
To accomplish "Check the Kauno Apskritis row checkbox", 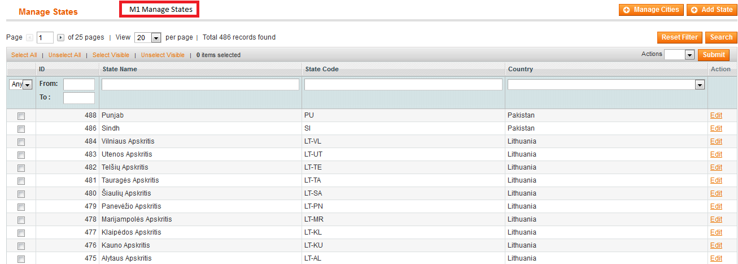I will pos(21,246).
